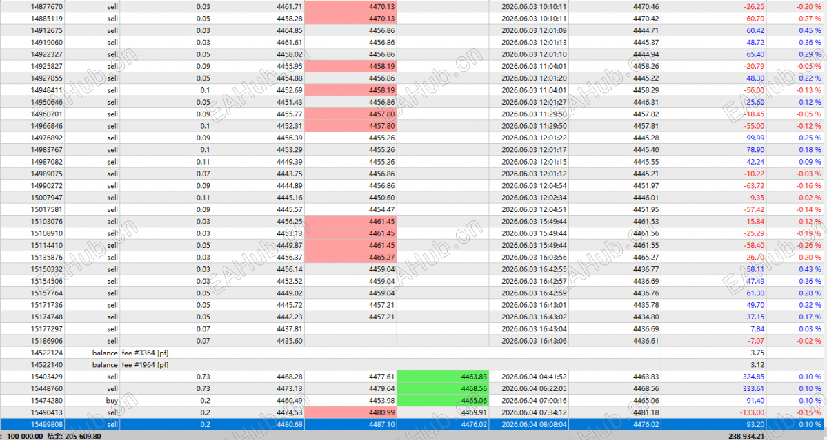Screen dimensions: 827x440
Task: Click red stop-loss 4458.19 in row 14925827
Action: [350, 66]
